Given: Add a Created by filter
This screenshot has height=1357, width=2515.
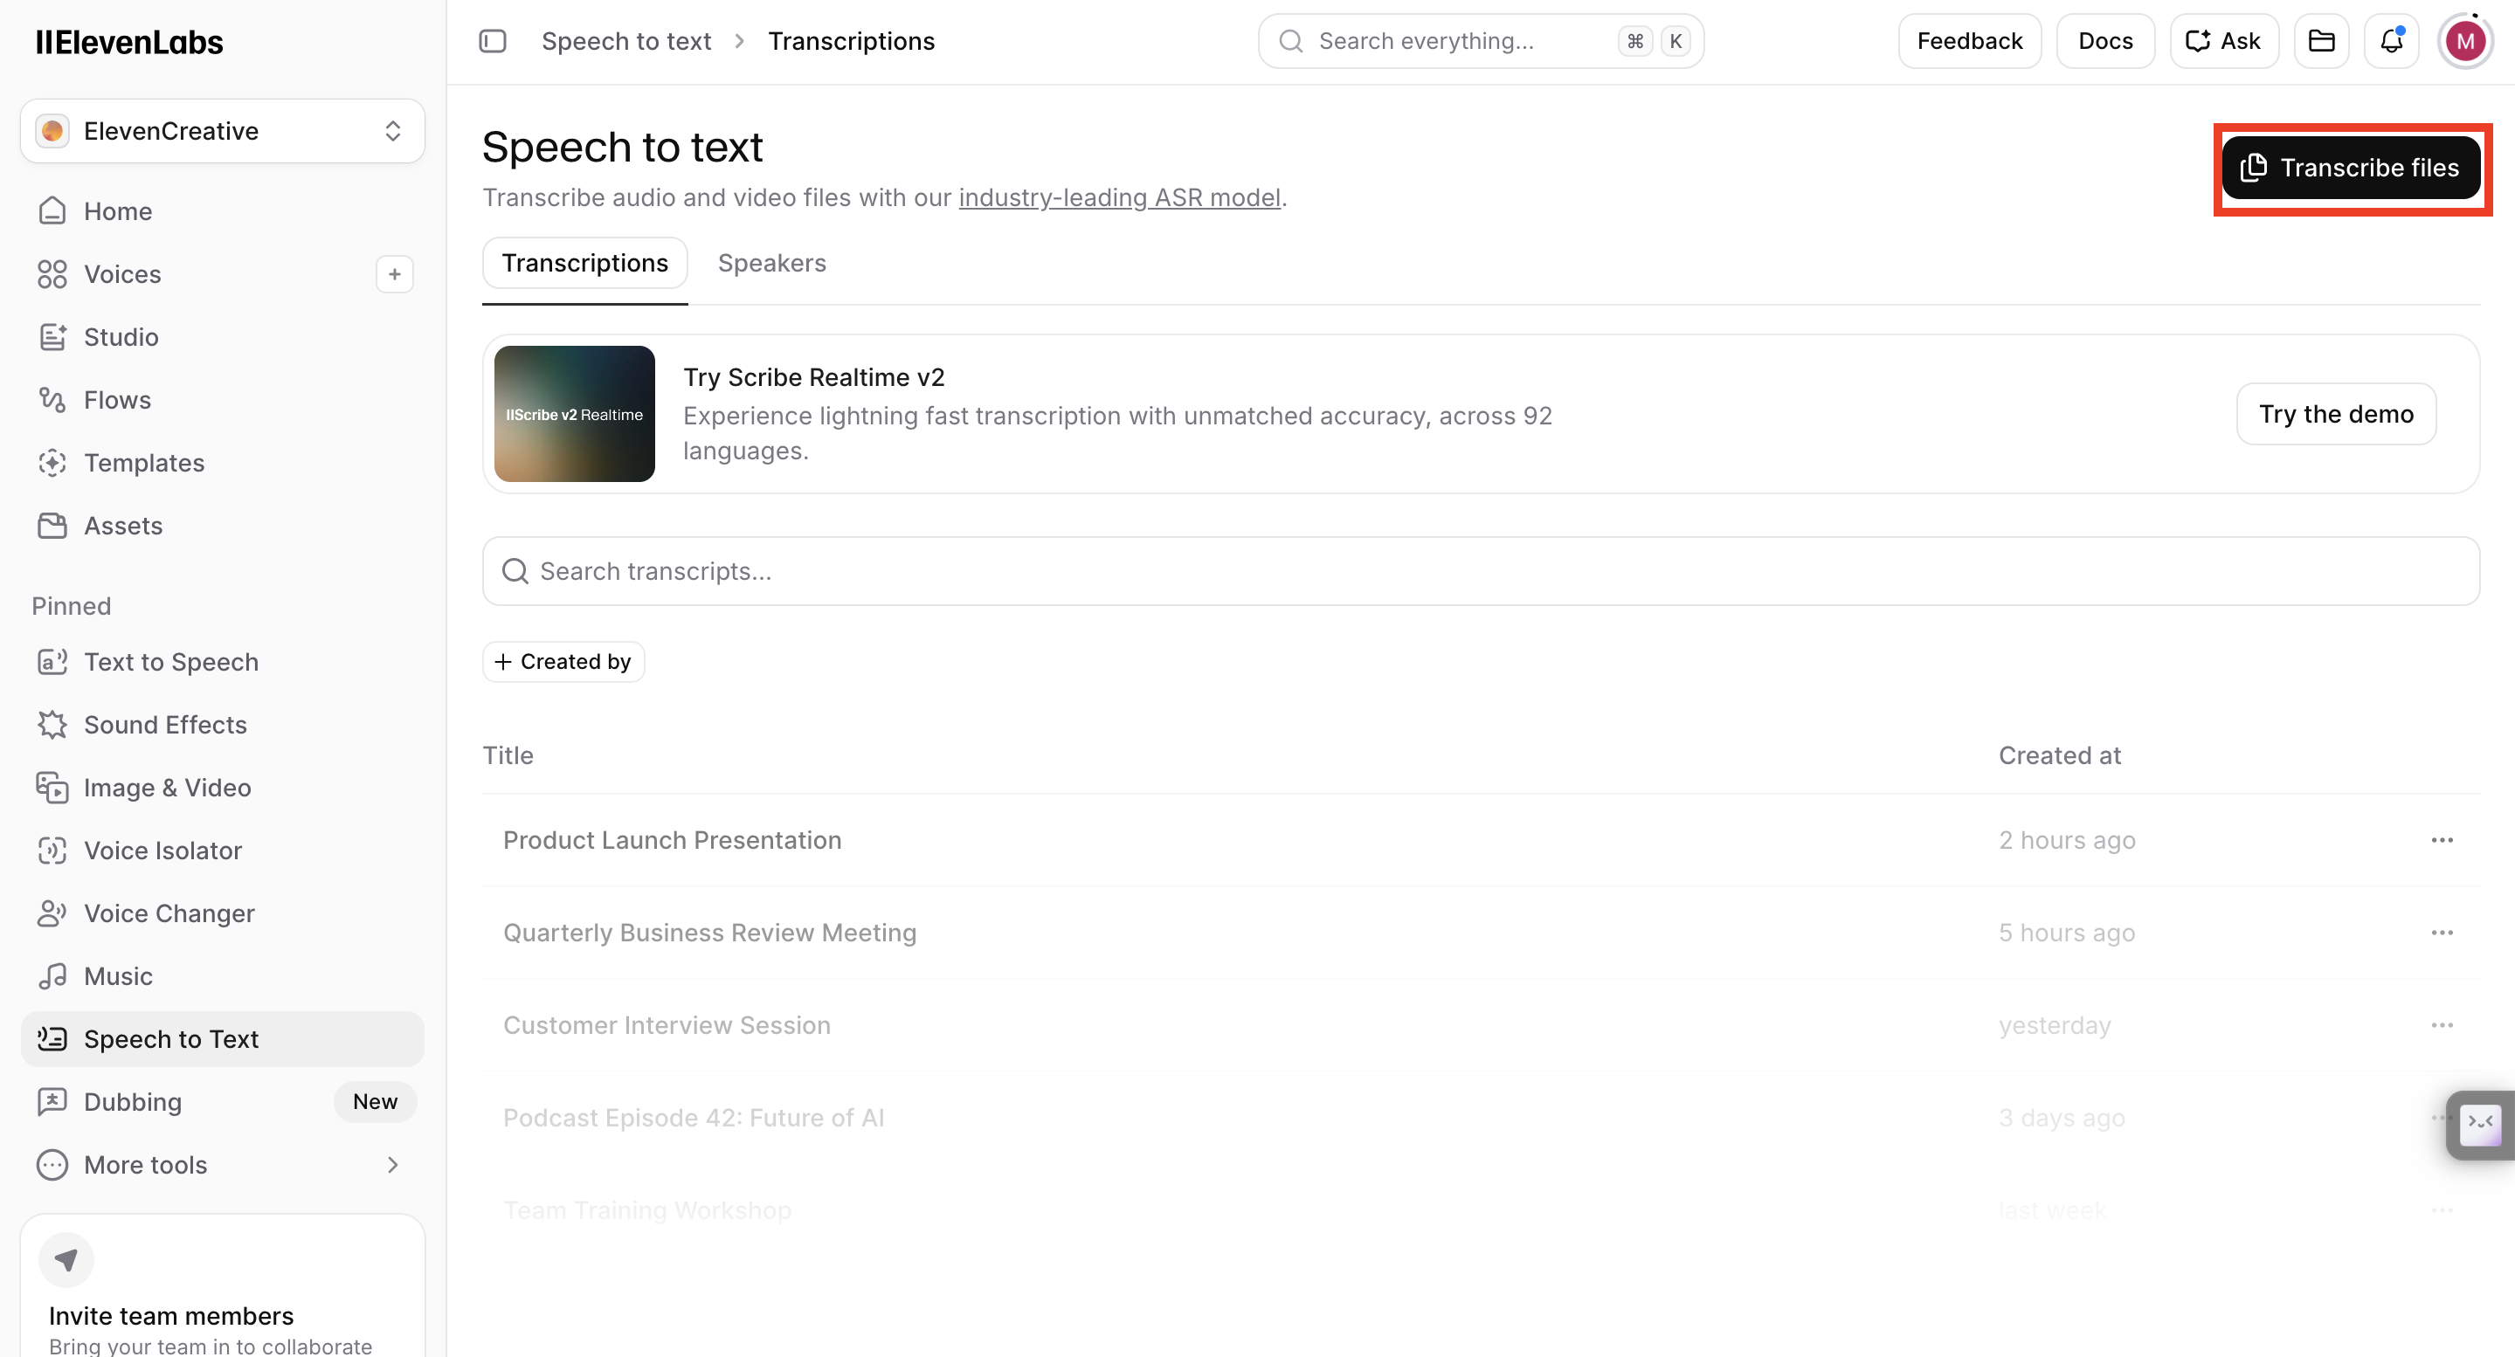Looking at the screenshot, I should coord(563,662).
